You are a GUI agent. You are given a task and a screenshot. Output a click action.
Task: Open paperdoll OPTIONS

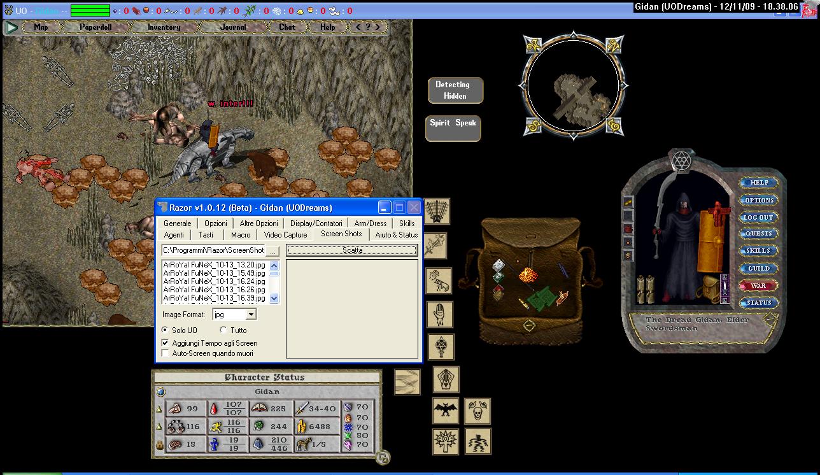coord(759,200)
